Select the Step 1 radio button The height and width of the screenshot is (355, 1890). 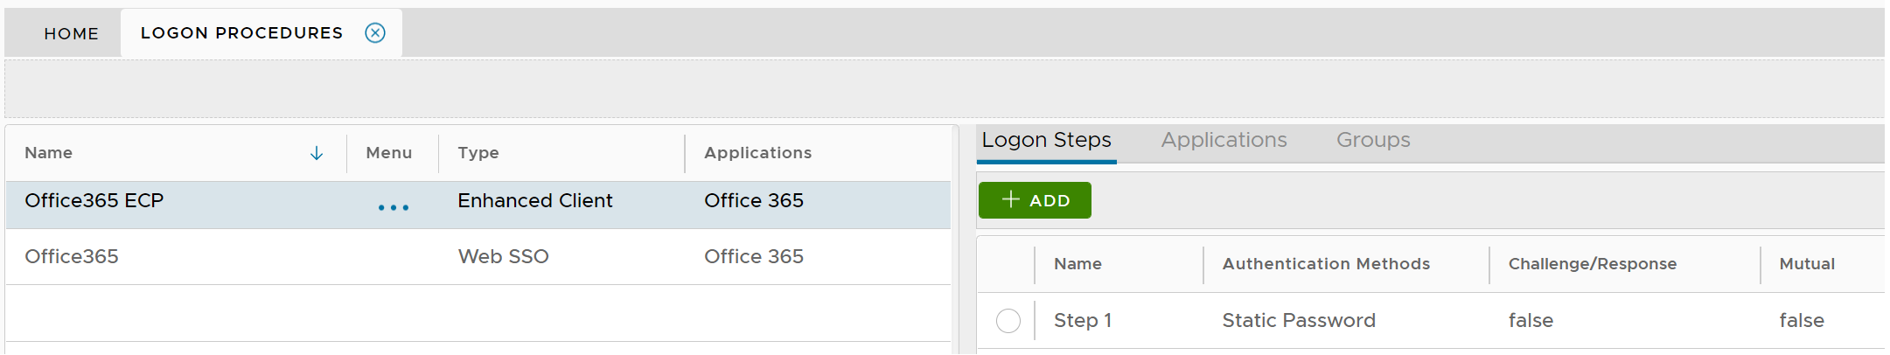1008,321
